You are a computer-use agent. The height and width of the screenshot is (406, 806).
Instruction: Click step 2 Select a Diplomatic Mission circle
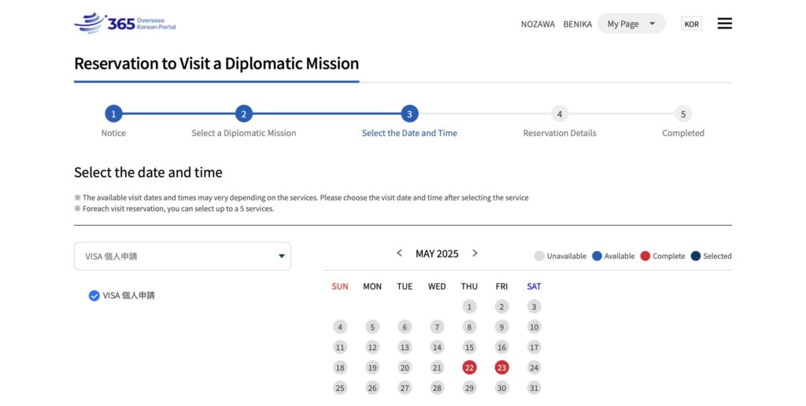(244, 114)
